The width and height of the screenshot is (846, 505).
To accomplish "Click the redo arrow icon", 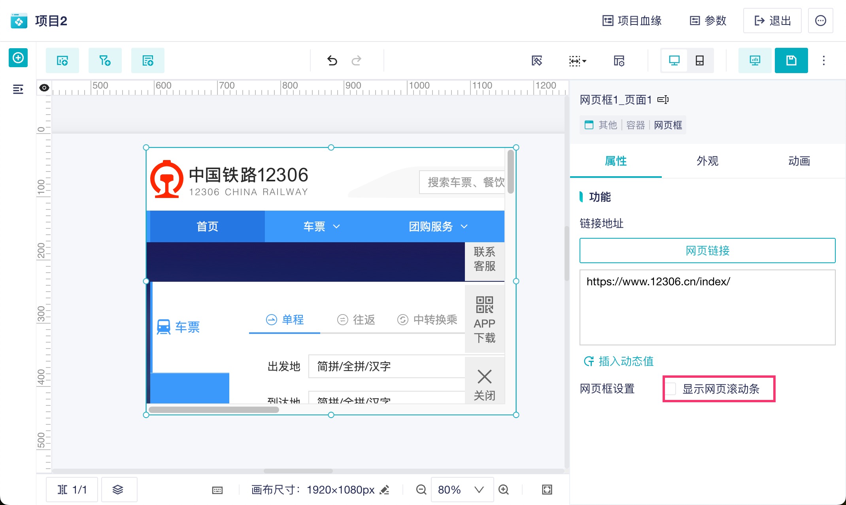I will coord(356,60).
